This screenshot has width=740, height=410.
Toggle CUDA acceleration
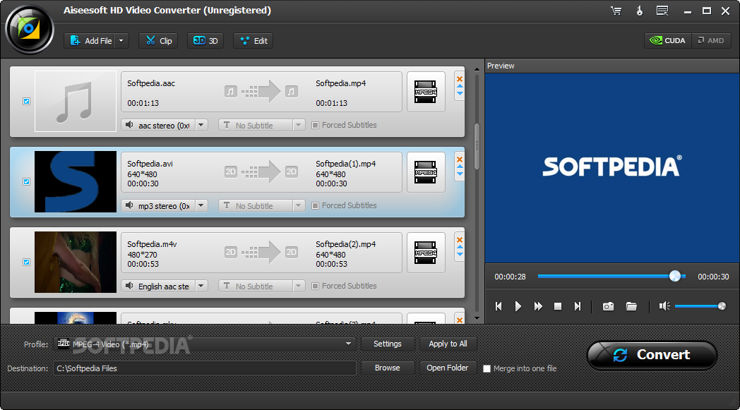click(668, 40)
